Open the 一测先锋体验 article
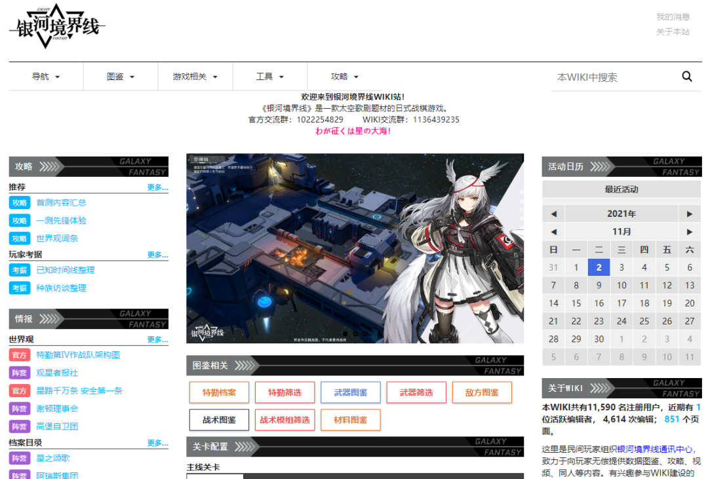Image resolution: width=708 pixels, height=479 pixels. pos(62,221)
